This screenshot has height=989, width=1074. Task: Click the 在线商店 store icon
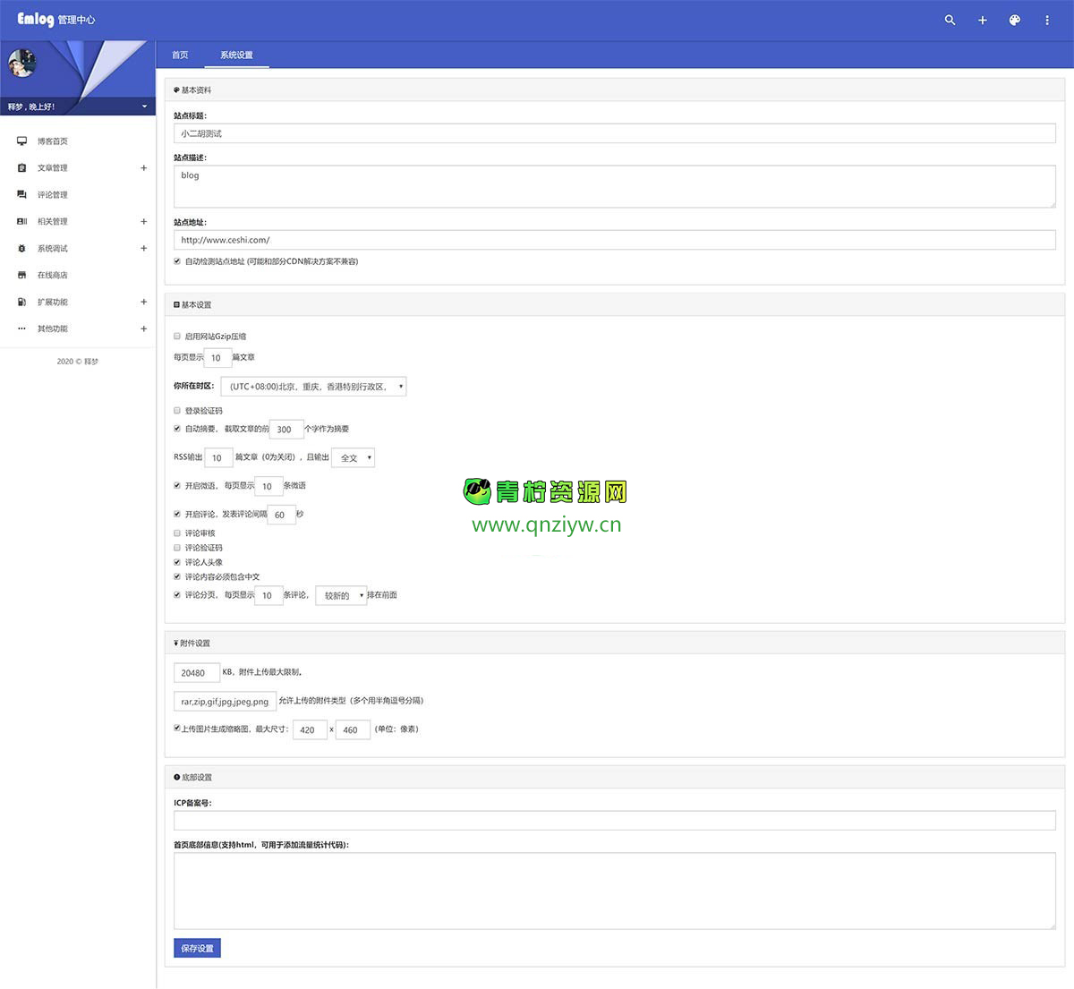click(21, 275)
